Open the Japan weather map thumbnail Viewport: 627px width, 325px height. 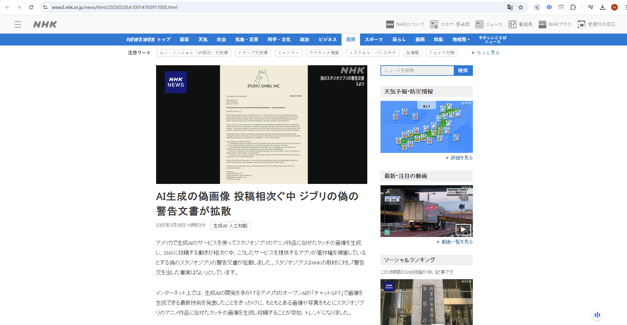[426, 127]
